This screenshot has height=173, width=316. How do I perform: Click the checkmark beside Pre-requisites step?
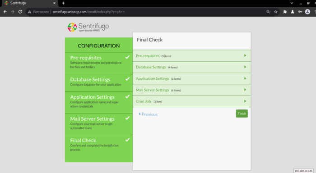pos(127,57)
